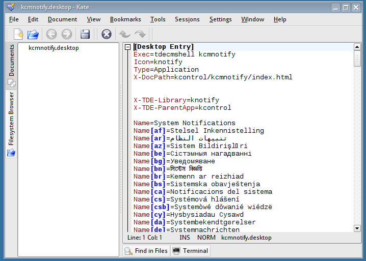Minimize the Kate window
This screenshot has width=366, height=261.
coord(335,8)
